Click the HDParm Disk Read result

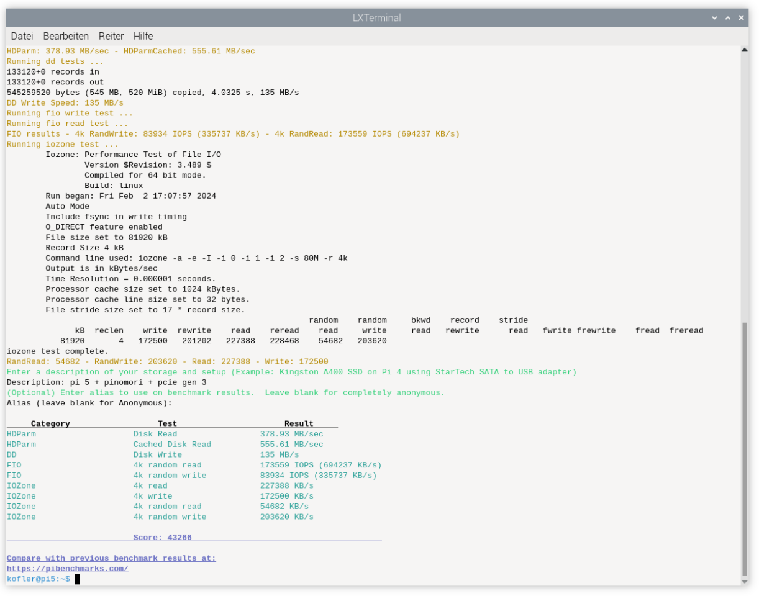[292, 434]
